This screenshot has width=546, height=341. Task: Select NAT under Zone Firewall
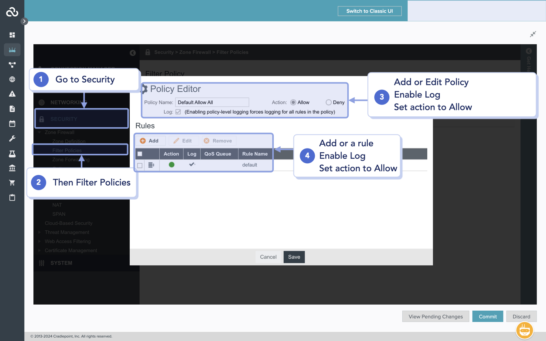[57, 205]
